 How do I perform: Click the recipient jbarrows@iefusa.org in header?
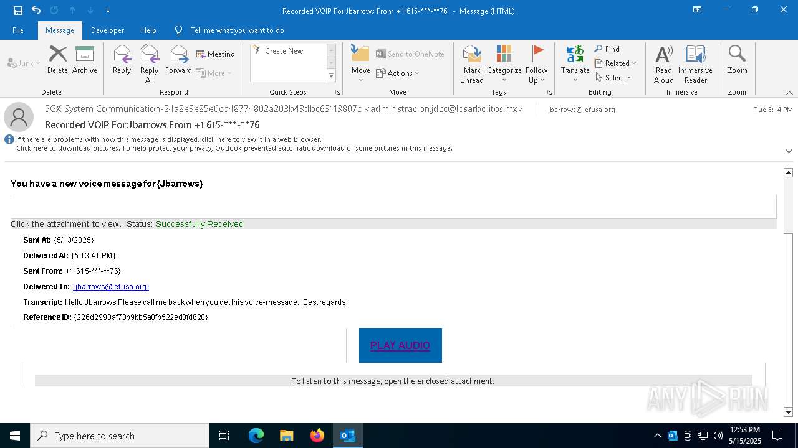pos(581,110)
